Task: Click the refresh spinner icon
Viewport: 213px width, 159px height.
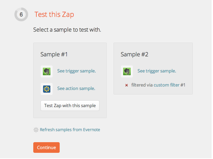Action: 36,130
